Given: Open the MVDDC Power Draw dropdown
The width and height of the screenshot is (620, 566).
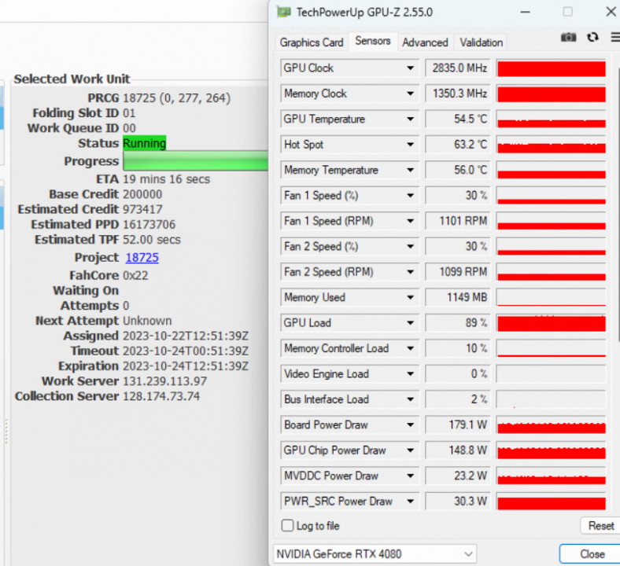Looking at the screenshot, I should click(411, 476).
